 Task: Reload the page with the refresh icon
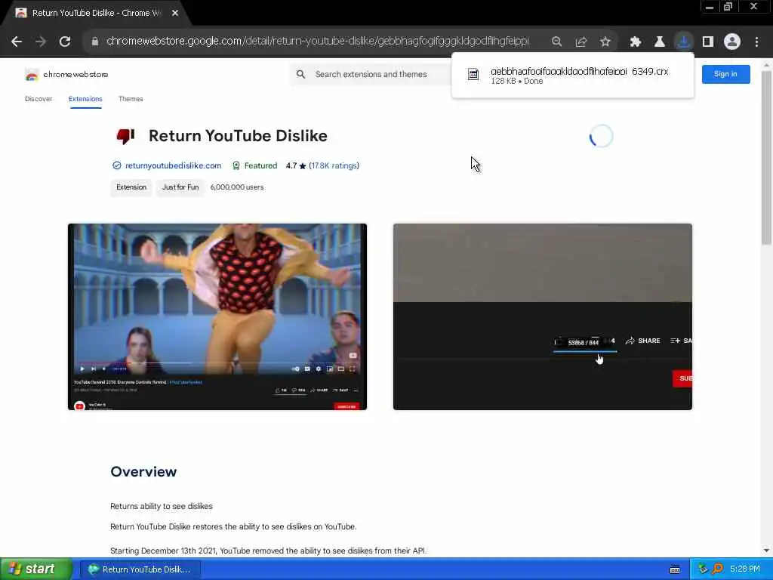pos(65,42)
